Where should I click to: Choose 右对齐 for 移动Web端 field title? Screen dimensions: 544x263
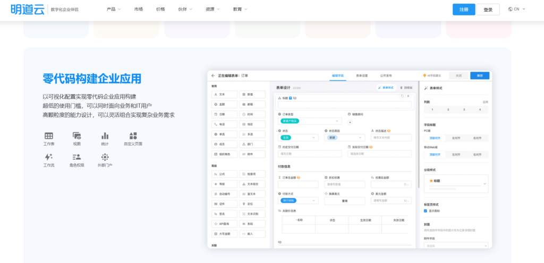(478, 155)
